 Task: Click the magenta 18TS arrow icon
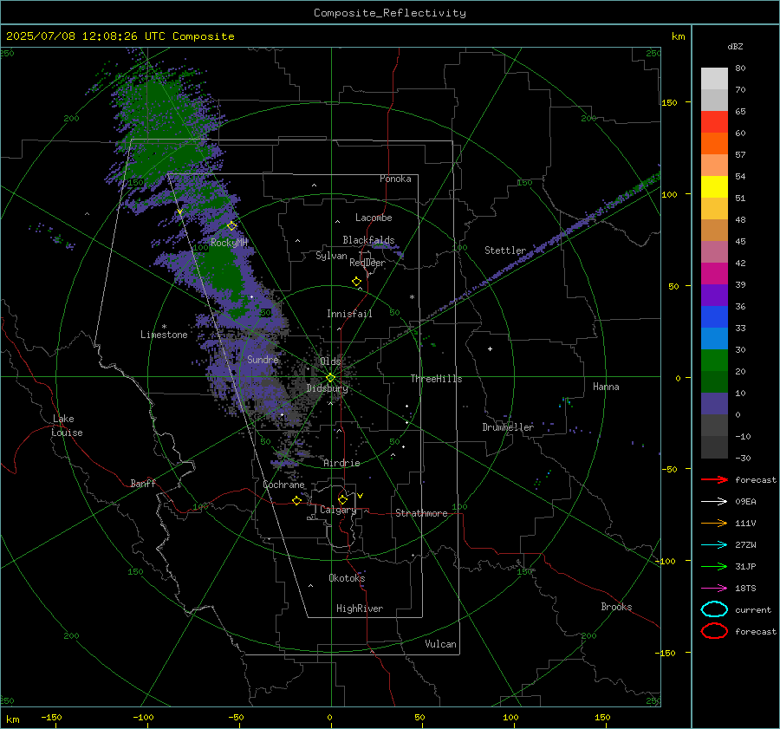coord(714,589)
